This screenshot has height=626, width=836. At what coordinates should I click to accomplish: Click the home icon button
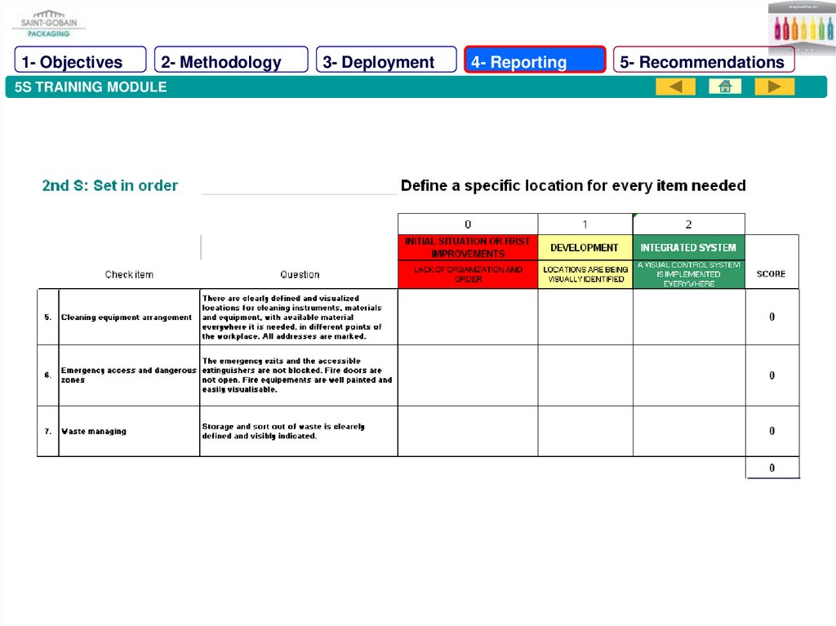724,87
